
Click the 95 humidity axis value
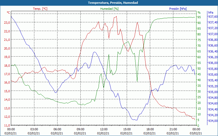pyautogui.click(x=199, y=17)
